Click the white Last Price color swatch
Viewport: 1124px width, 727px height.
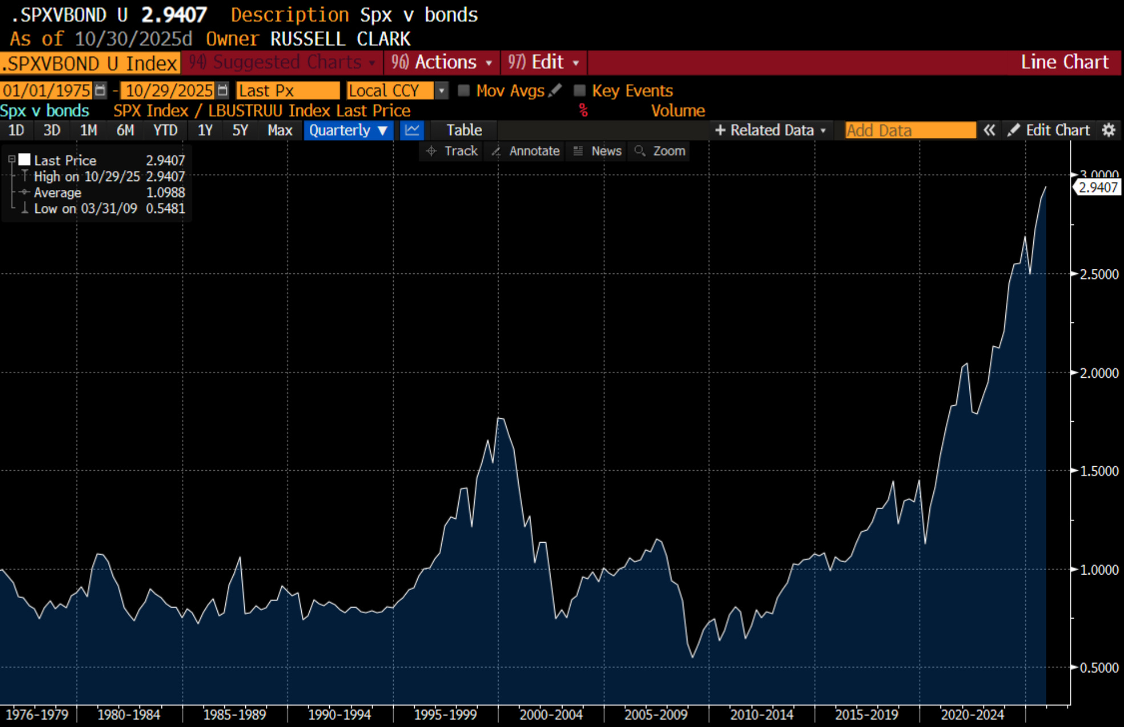pos(25,160)
